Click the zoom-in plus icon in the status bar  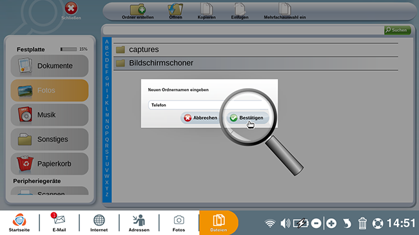(331, 223)
